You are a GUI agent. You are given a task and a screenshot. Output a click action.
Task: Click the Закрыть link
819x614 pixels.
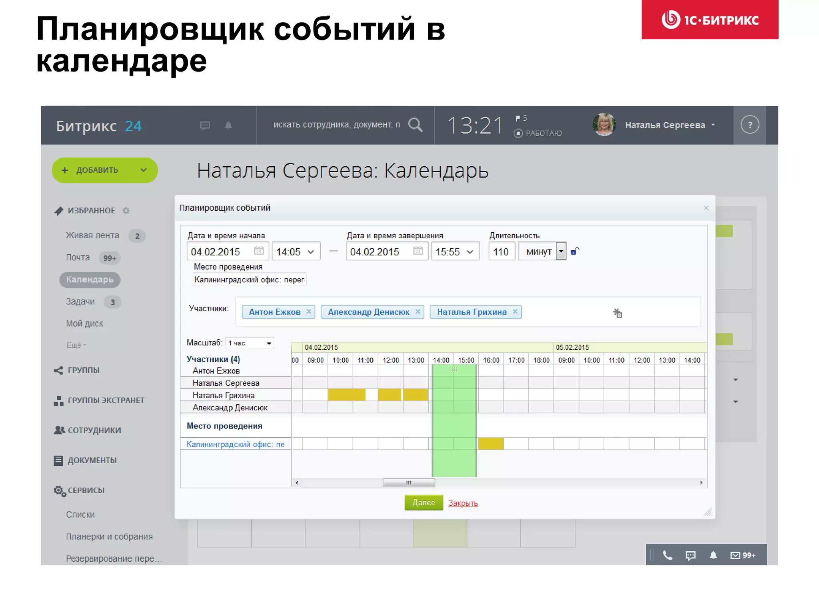coord(463,503)
